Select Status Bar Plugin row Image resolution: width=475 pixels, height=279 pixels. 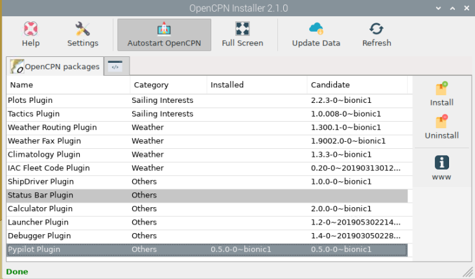(207, 195)
